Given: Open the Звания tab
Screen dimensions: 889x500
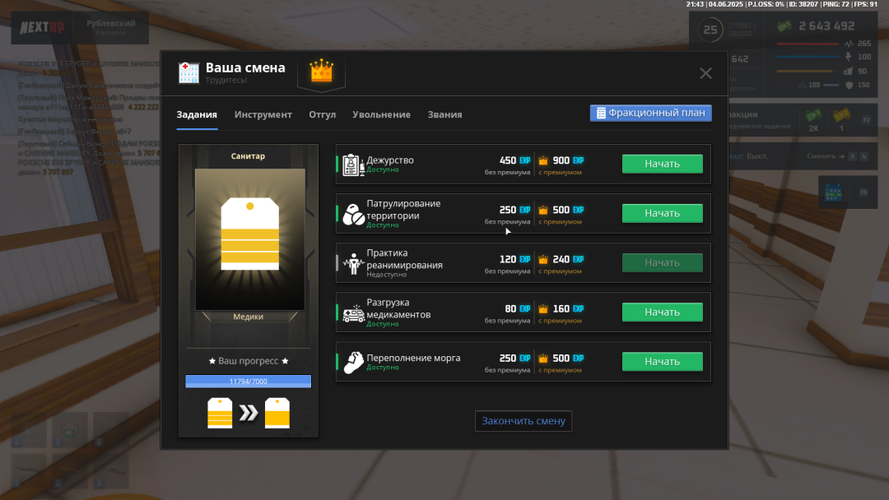Looking at the screenshot, I should click(x=444, y=114).
